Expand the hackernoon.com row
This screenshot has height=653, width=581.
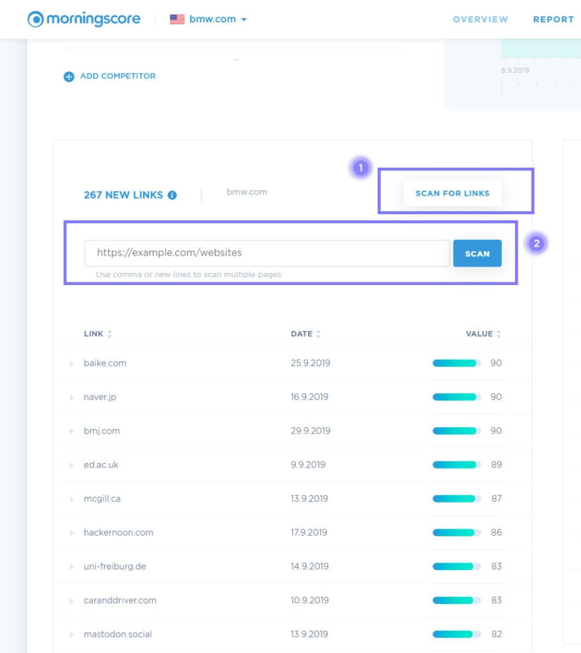coord(71,533)
